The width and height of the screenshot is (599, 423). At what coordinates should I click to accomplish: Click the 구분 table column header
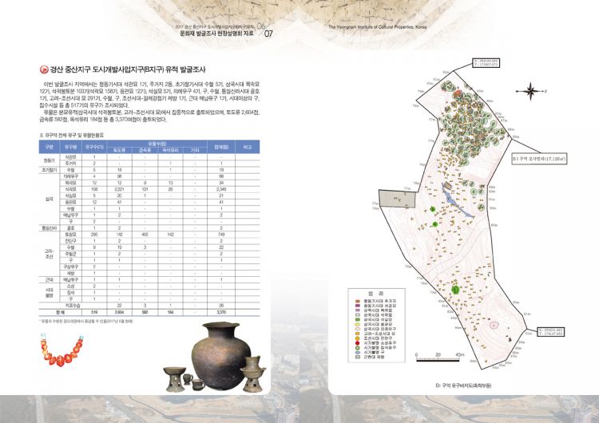(50, 147)
